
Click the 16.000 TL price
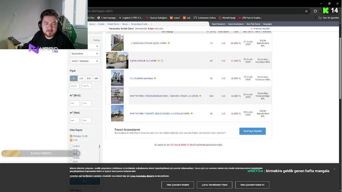(x=236, y=78)
